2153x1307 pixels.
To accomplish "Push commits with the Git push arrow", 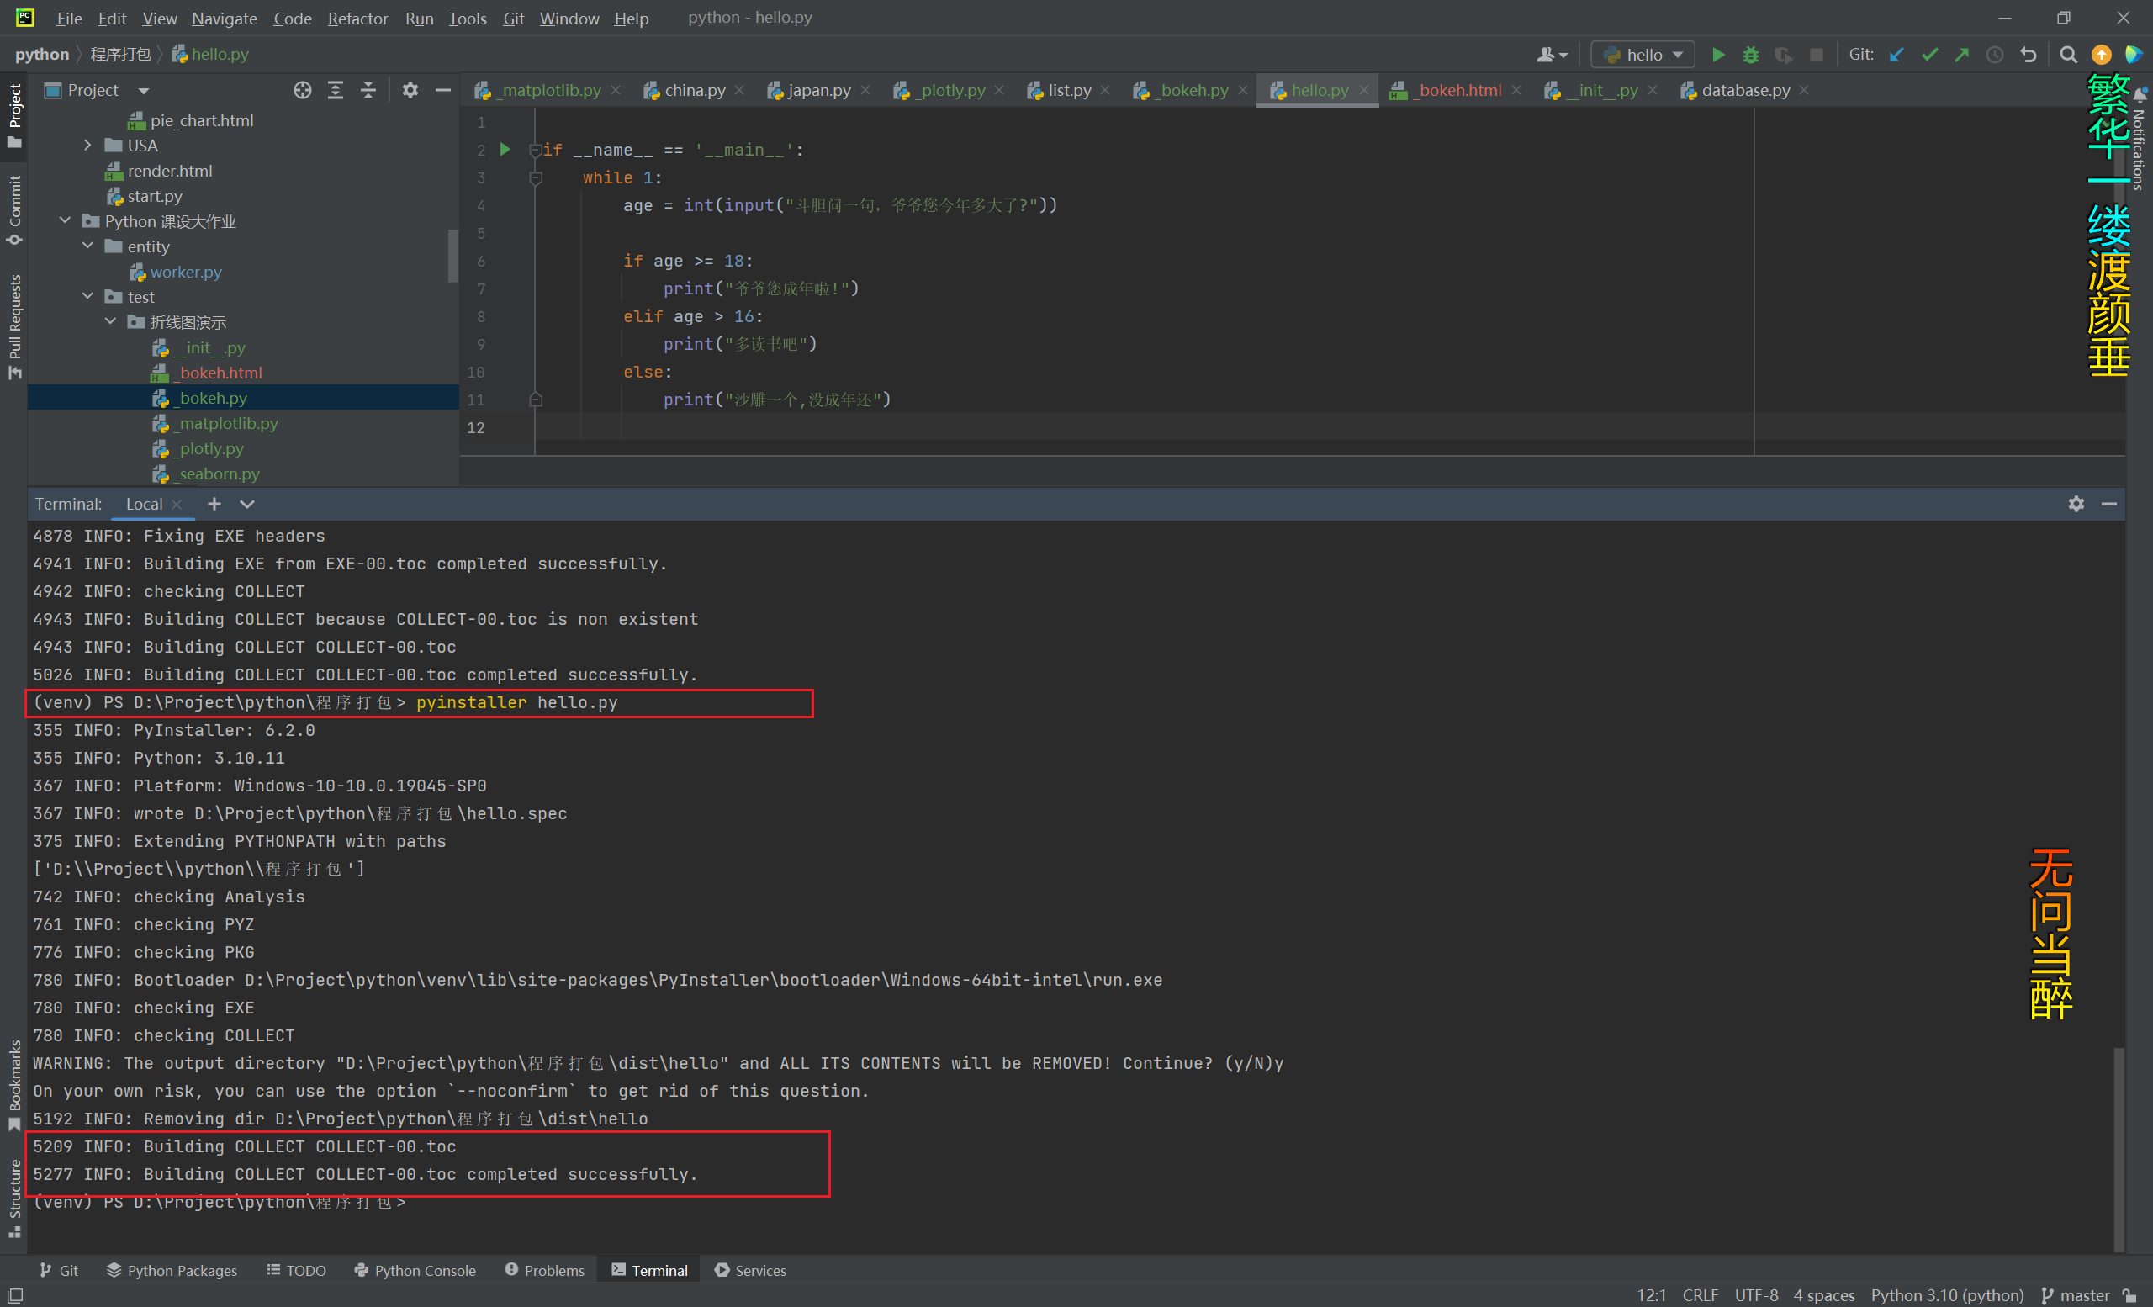I will [x=1961, y=54].
